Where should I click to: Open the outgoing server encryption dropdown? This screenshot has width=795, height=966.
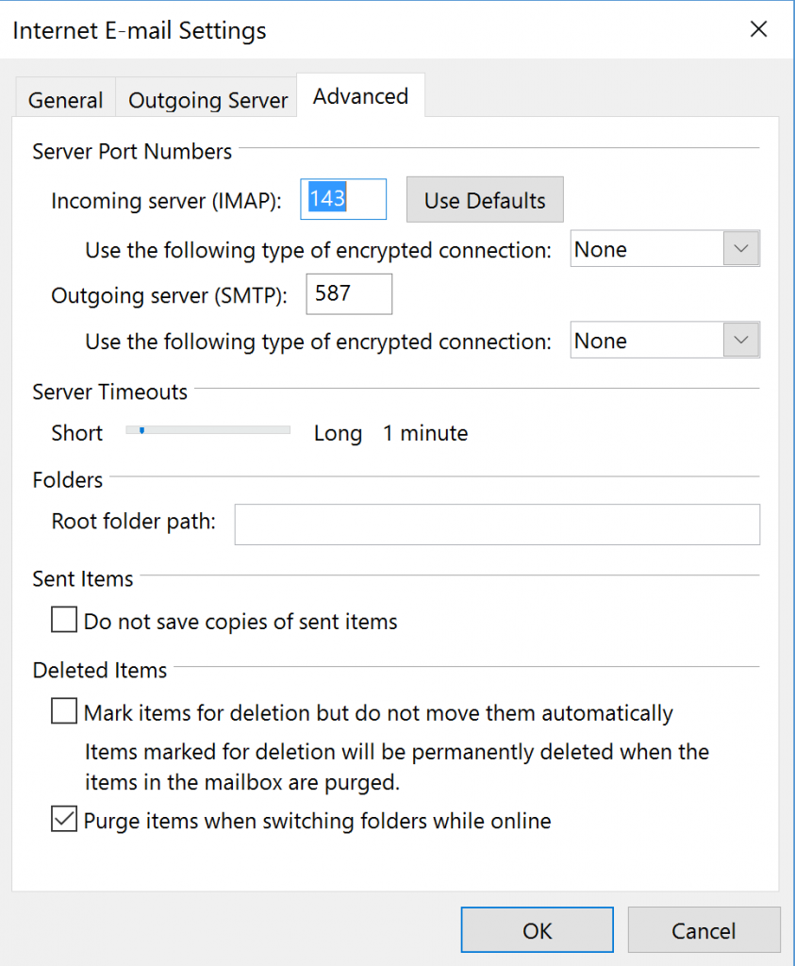(664, 340)
